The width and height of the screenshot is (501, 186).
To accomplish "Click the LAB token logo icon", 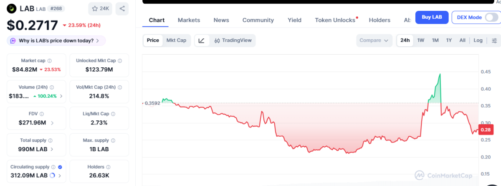I will point(12,8).
